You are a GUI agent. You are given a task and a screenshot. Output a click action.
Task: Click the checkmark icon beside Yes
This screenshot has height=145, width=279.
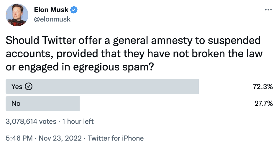pyautogui.click(x=29, y=86)
